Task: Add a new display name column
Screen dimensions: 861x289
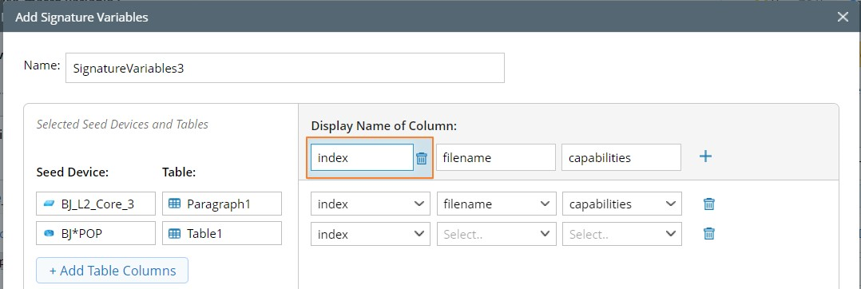Action: pos(705,156)
